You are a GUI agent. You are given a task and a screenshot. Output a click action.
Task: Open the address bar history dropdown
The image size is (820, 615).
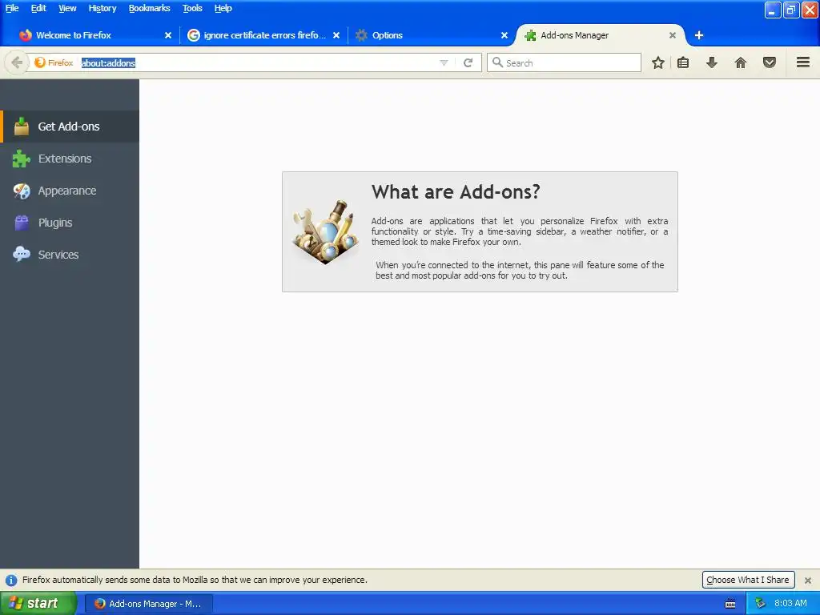click(444, 62)
